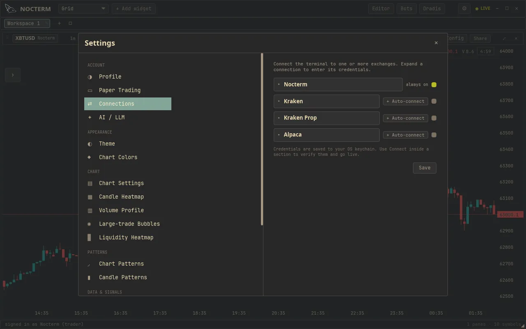
Task: Expand the chart pane to fullscreen
Action: (504, 38)
